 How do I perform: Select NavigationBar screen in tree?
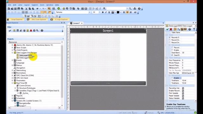[x=25, y=103]
